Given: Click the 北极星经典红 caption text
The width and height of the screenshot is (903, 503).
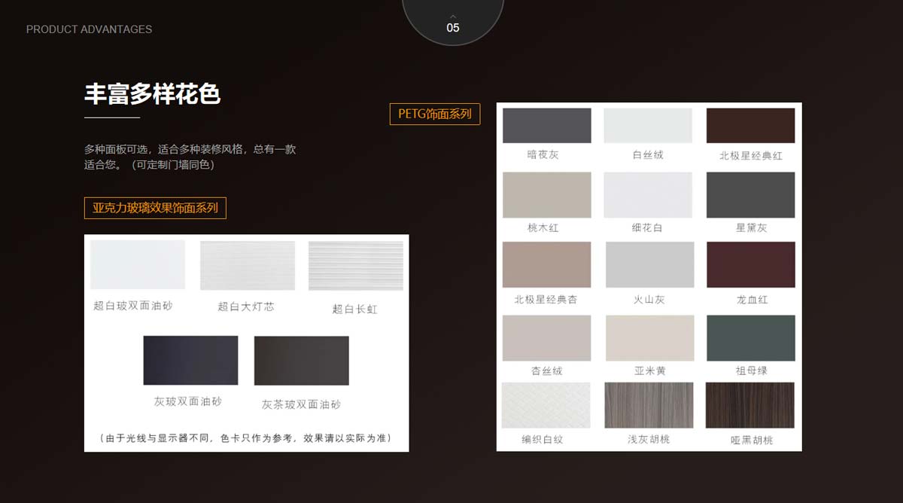Looking at the screenshot, I should click(751, 155).
